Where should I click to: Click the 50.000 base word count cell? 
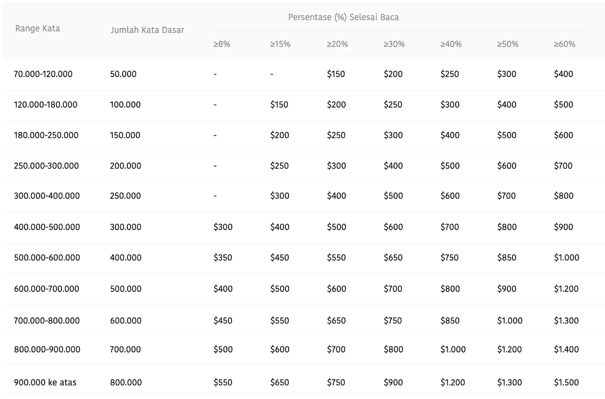point(123,74)
